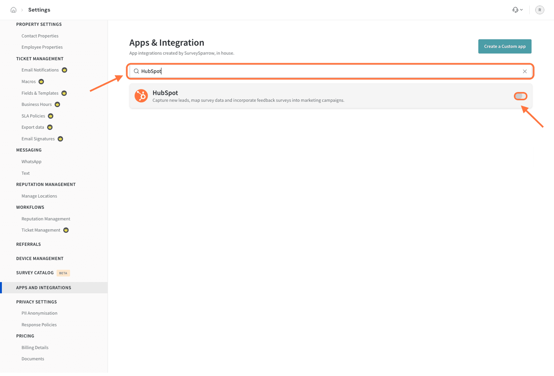Click the search magnifier icon

click(136, 71)
